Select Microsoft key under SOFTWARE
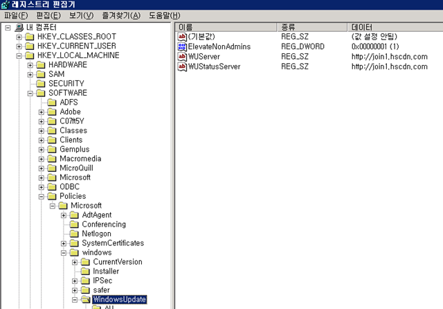 pyautogui.click(x=75, y=177)
